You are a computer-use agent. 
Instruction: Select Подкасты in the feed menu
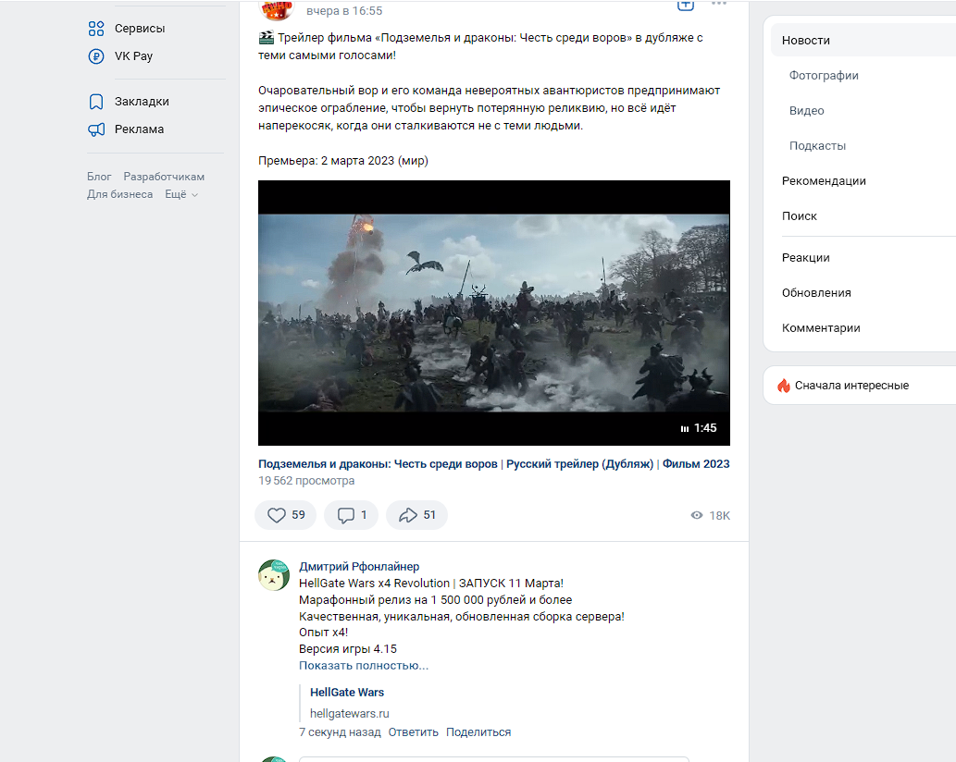[x=817, y=146]
